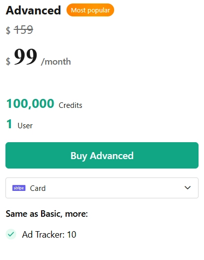Click the green checkmark beside Ad Tracker

(11, 234)
